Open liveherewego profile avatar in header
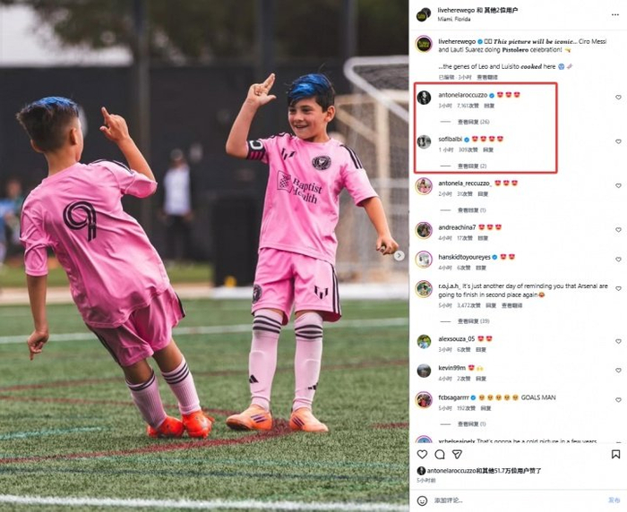 tap(424, 15)
